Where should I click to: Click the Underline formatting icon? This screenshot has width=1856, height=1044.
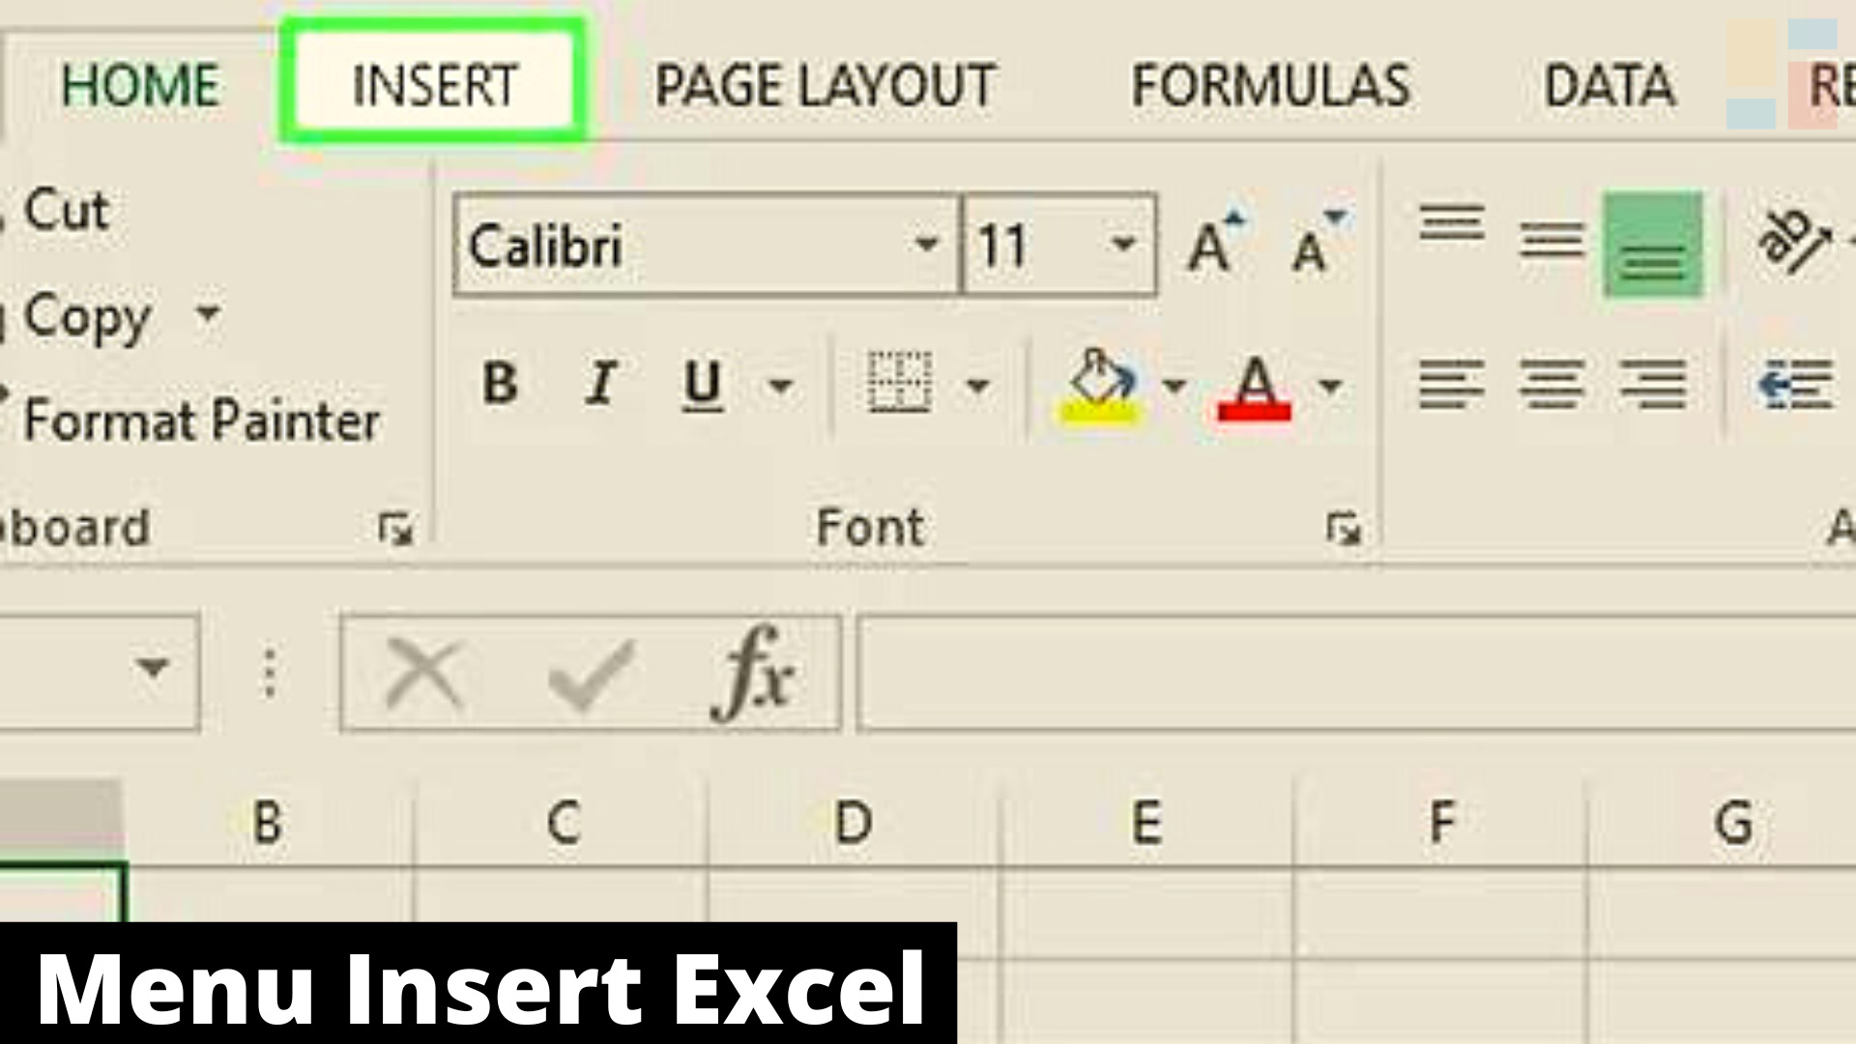tap(701, 383)
